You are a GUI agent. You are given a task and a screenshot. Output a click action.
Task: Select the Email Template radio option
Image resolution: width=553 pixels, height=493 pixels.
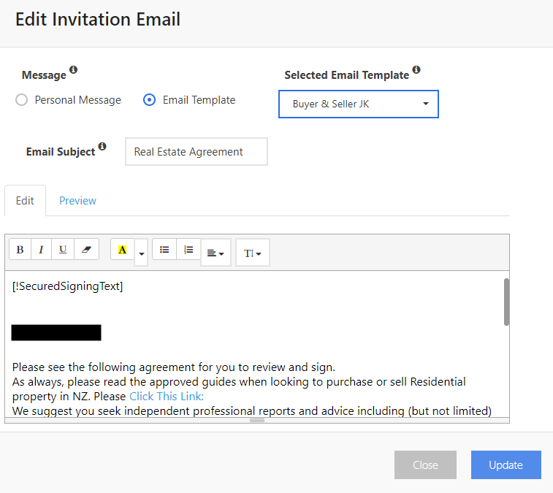click(150, 100)
